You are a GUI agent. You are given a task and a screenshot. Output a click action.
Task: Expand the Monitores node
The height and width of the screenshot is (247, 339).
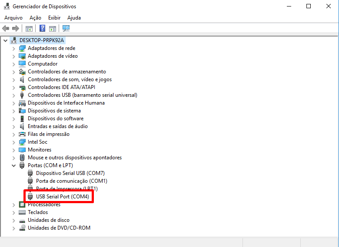coord(13,150)
